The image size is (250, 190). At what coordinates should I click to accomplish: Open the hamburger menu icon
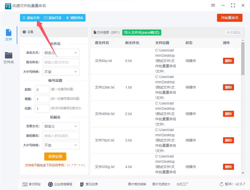(213, 5)
